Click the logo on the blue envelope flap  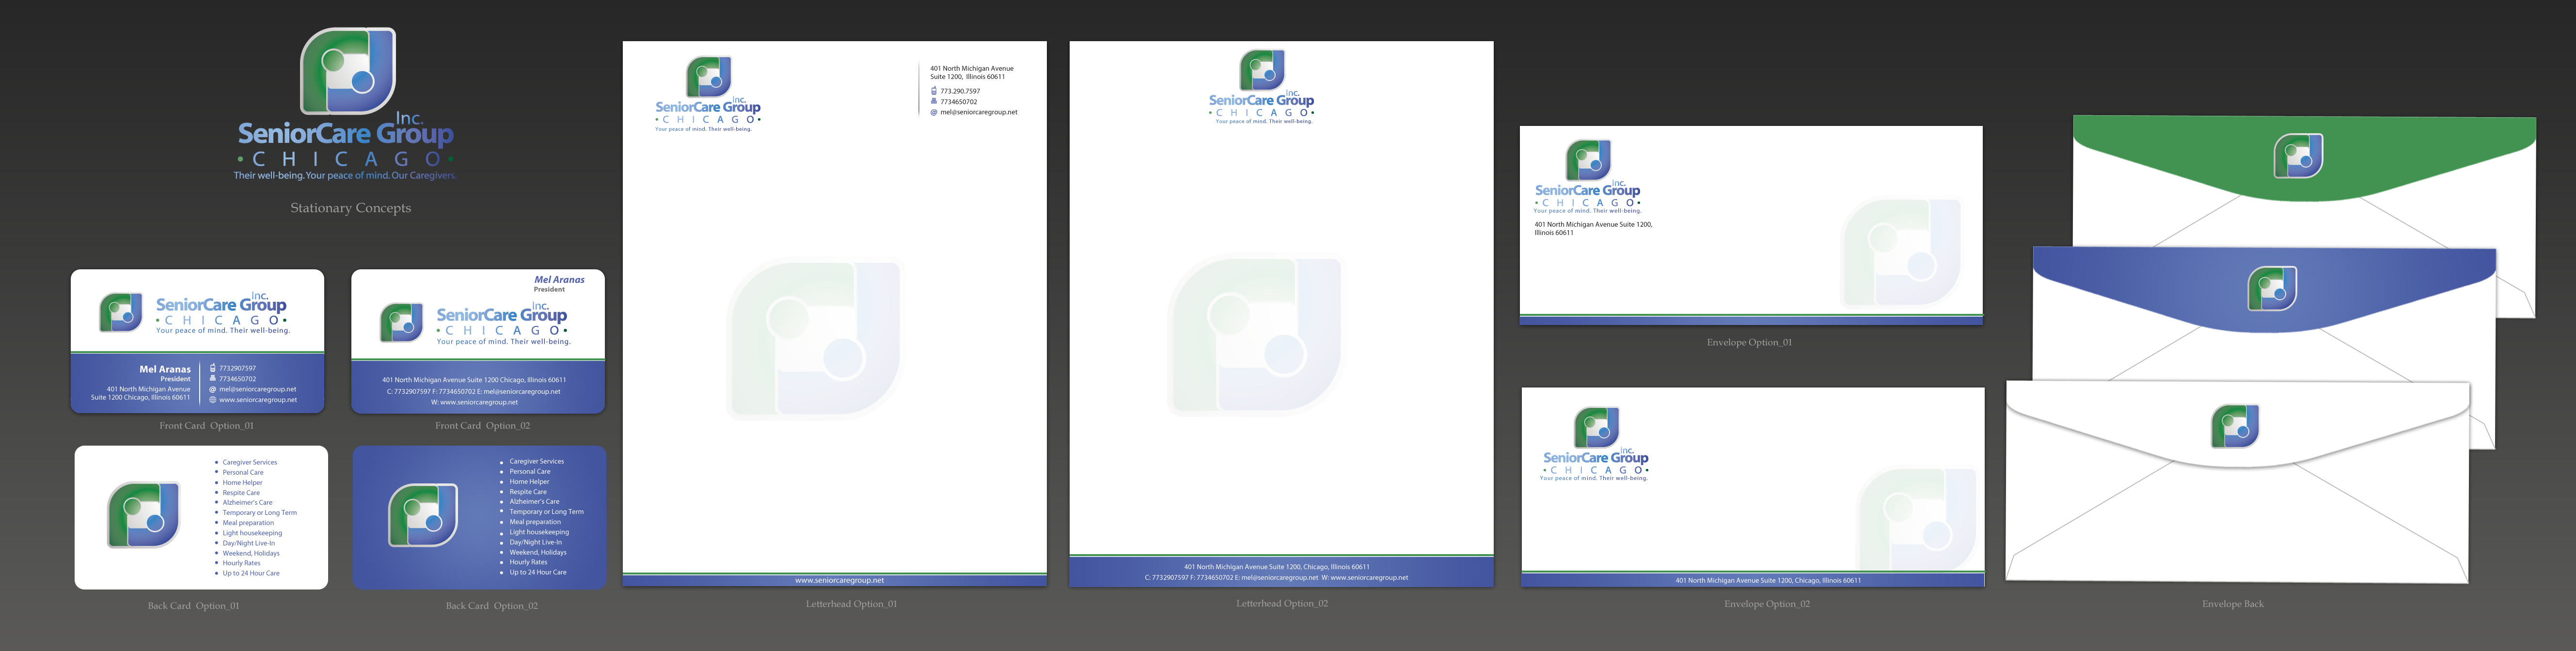2272,289
